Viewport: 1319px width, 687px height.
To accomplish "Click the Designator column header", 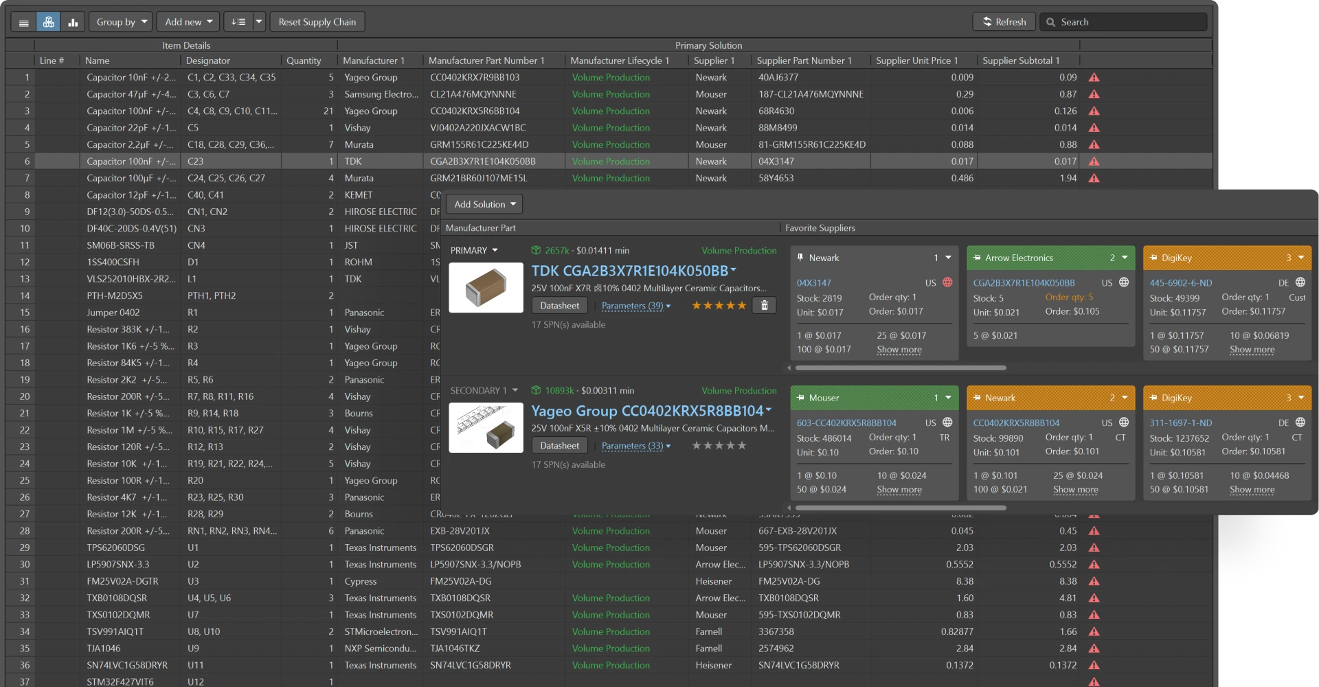I will (x=207, y=60).
